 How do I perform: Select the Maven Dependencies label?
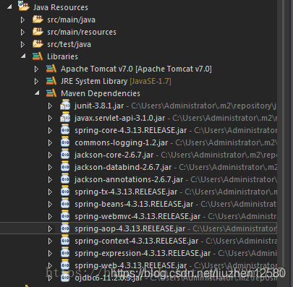(x=101, y=93)
